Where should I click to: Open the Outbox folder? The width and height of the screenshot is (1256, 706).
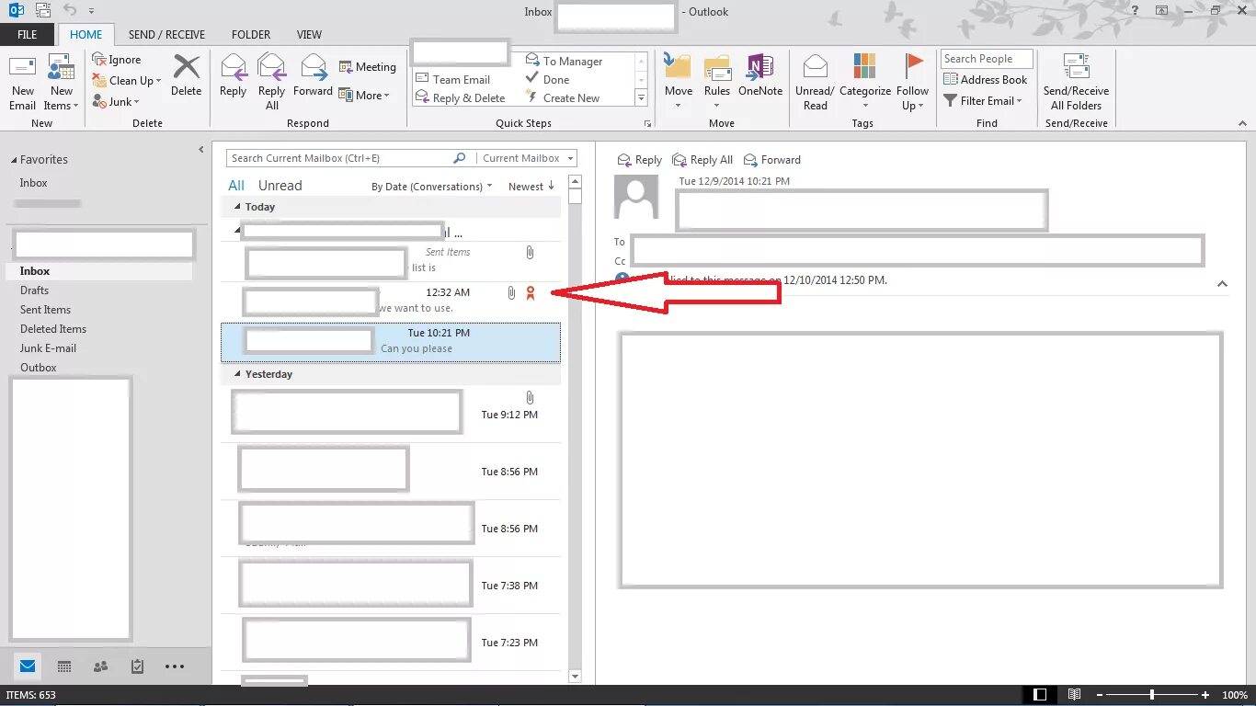point(39,368)
